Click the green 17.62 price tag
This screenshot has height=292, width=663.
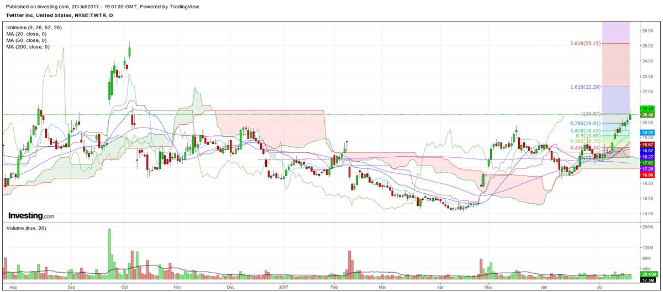coord(646,163)
